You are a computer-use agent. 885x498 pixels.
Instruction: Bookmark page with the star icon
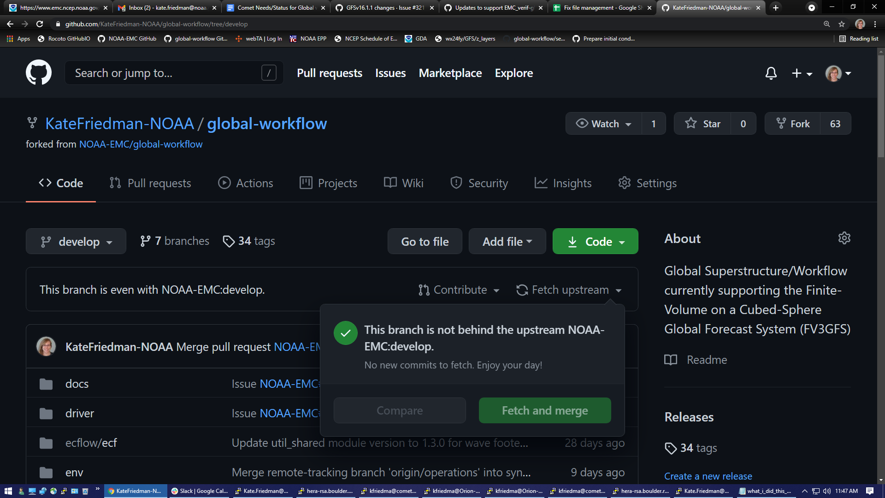tap(842, 24)
